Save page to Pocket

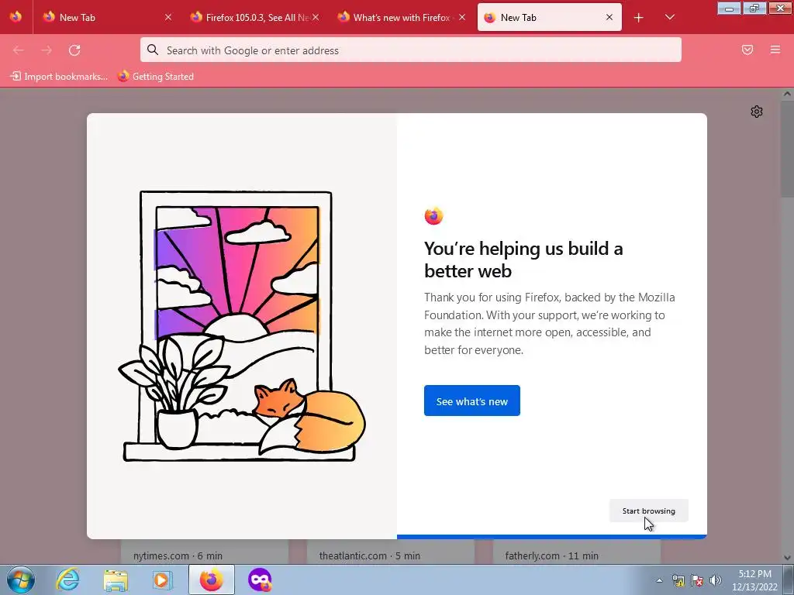pyautogui.click(x=747, y=50)
